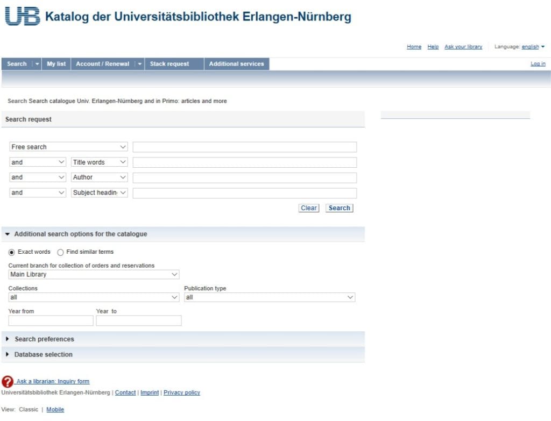Open the Publication type dropdown
The height and width of the screenshot is (421, 551).
[x=270, y=297]
